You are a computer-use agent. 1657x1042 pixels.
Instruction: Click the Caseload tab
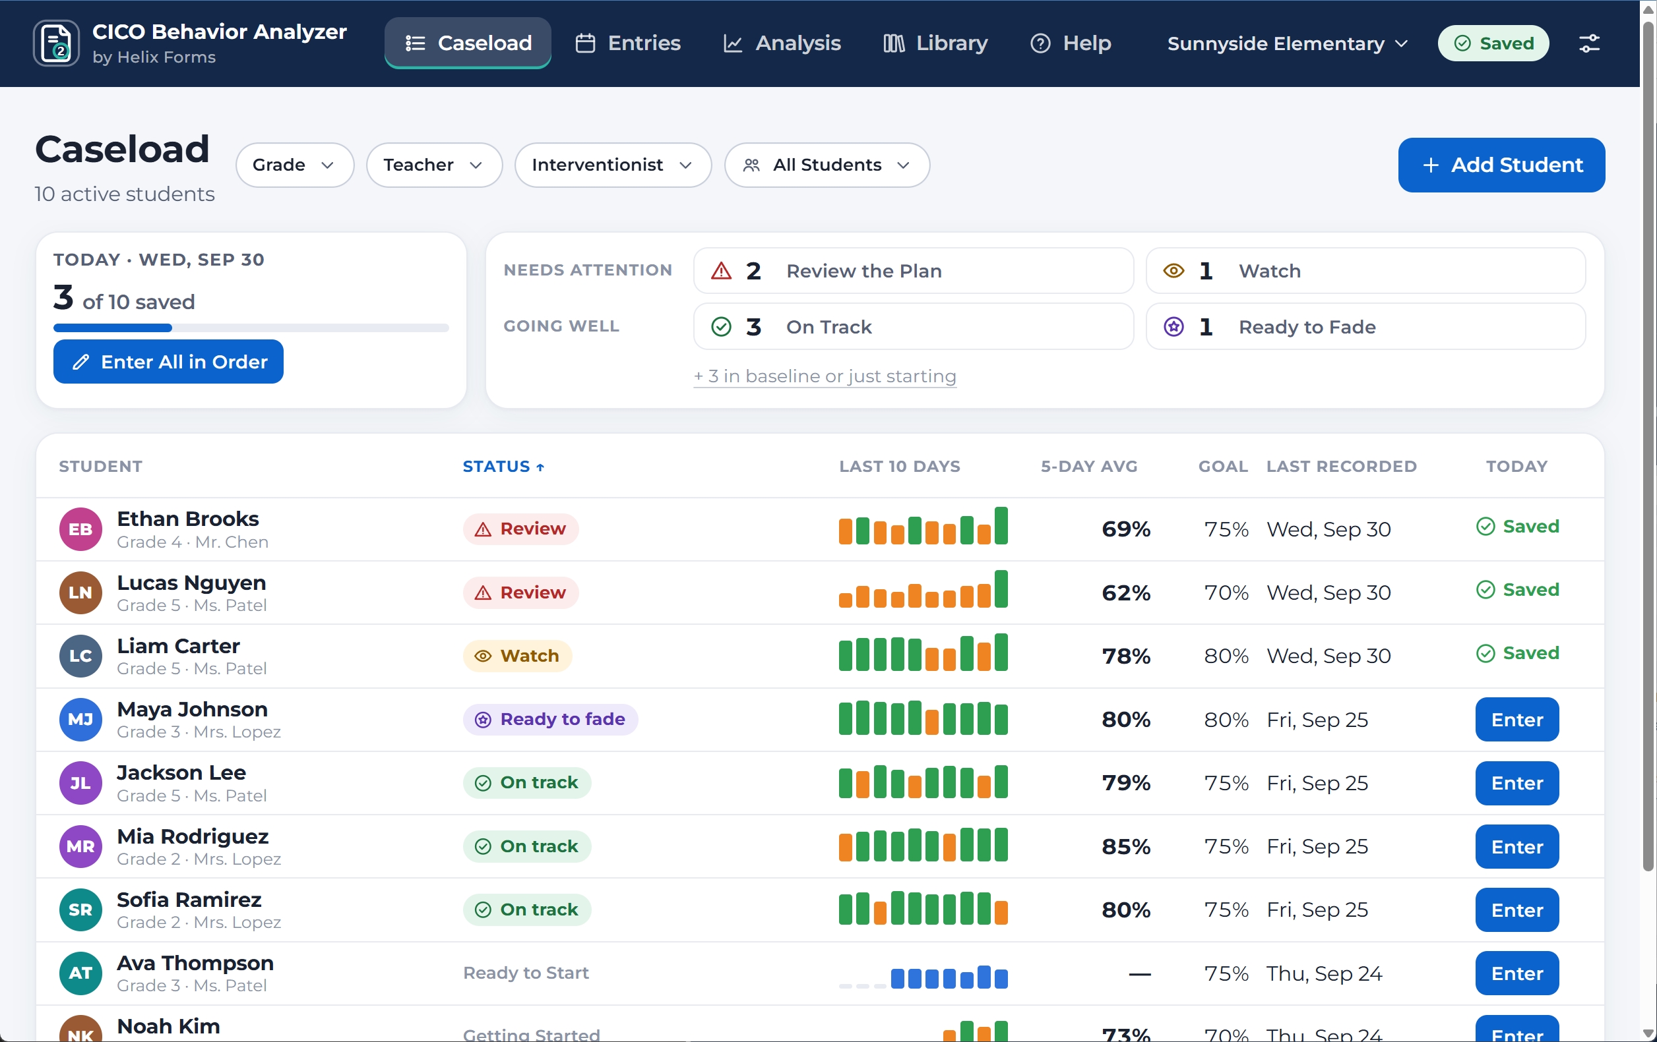pyautogui.click(x=468, y=43)
